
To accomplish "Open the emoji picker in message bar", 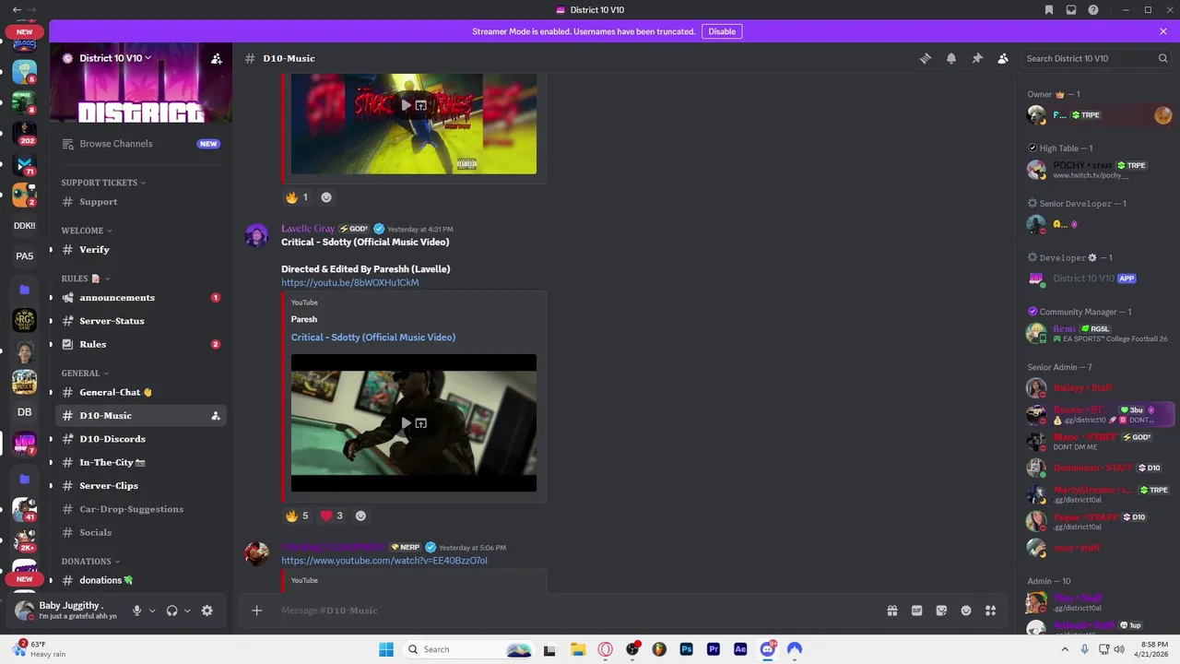I will coord(966,611).
